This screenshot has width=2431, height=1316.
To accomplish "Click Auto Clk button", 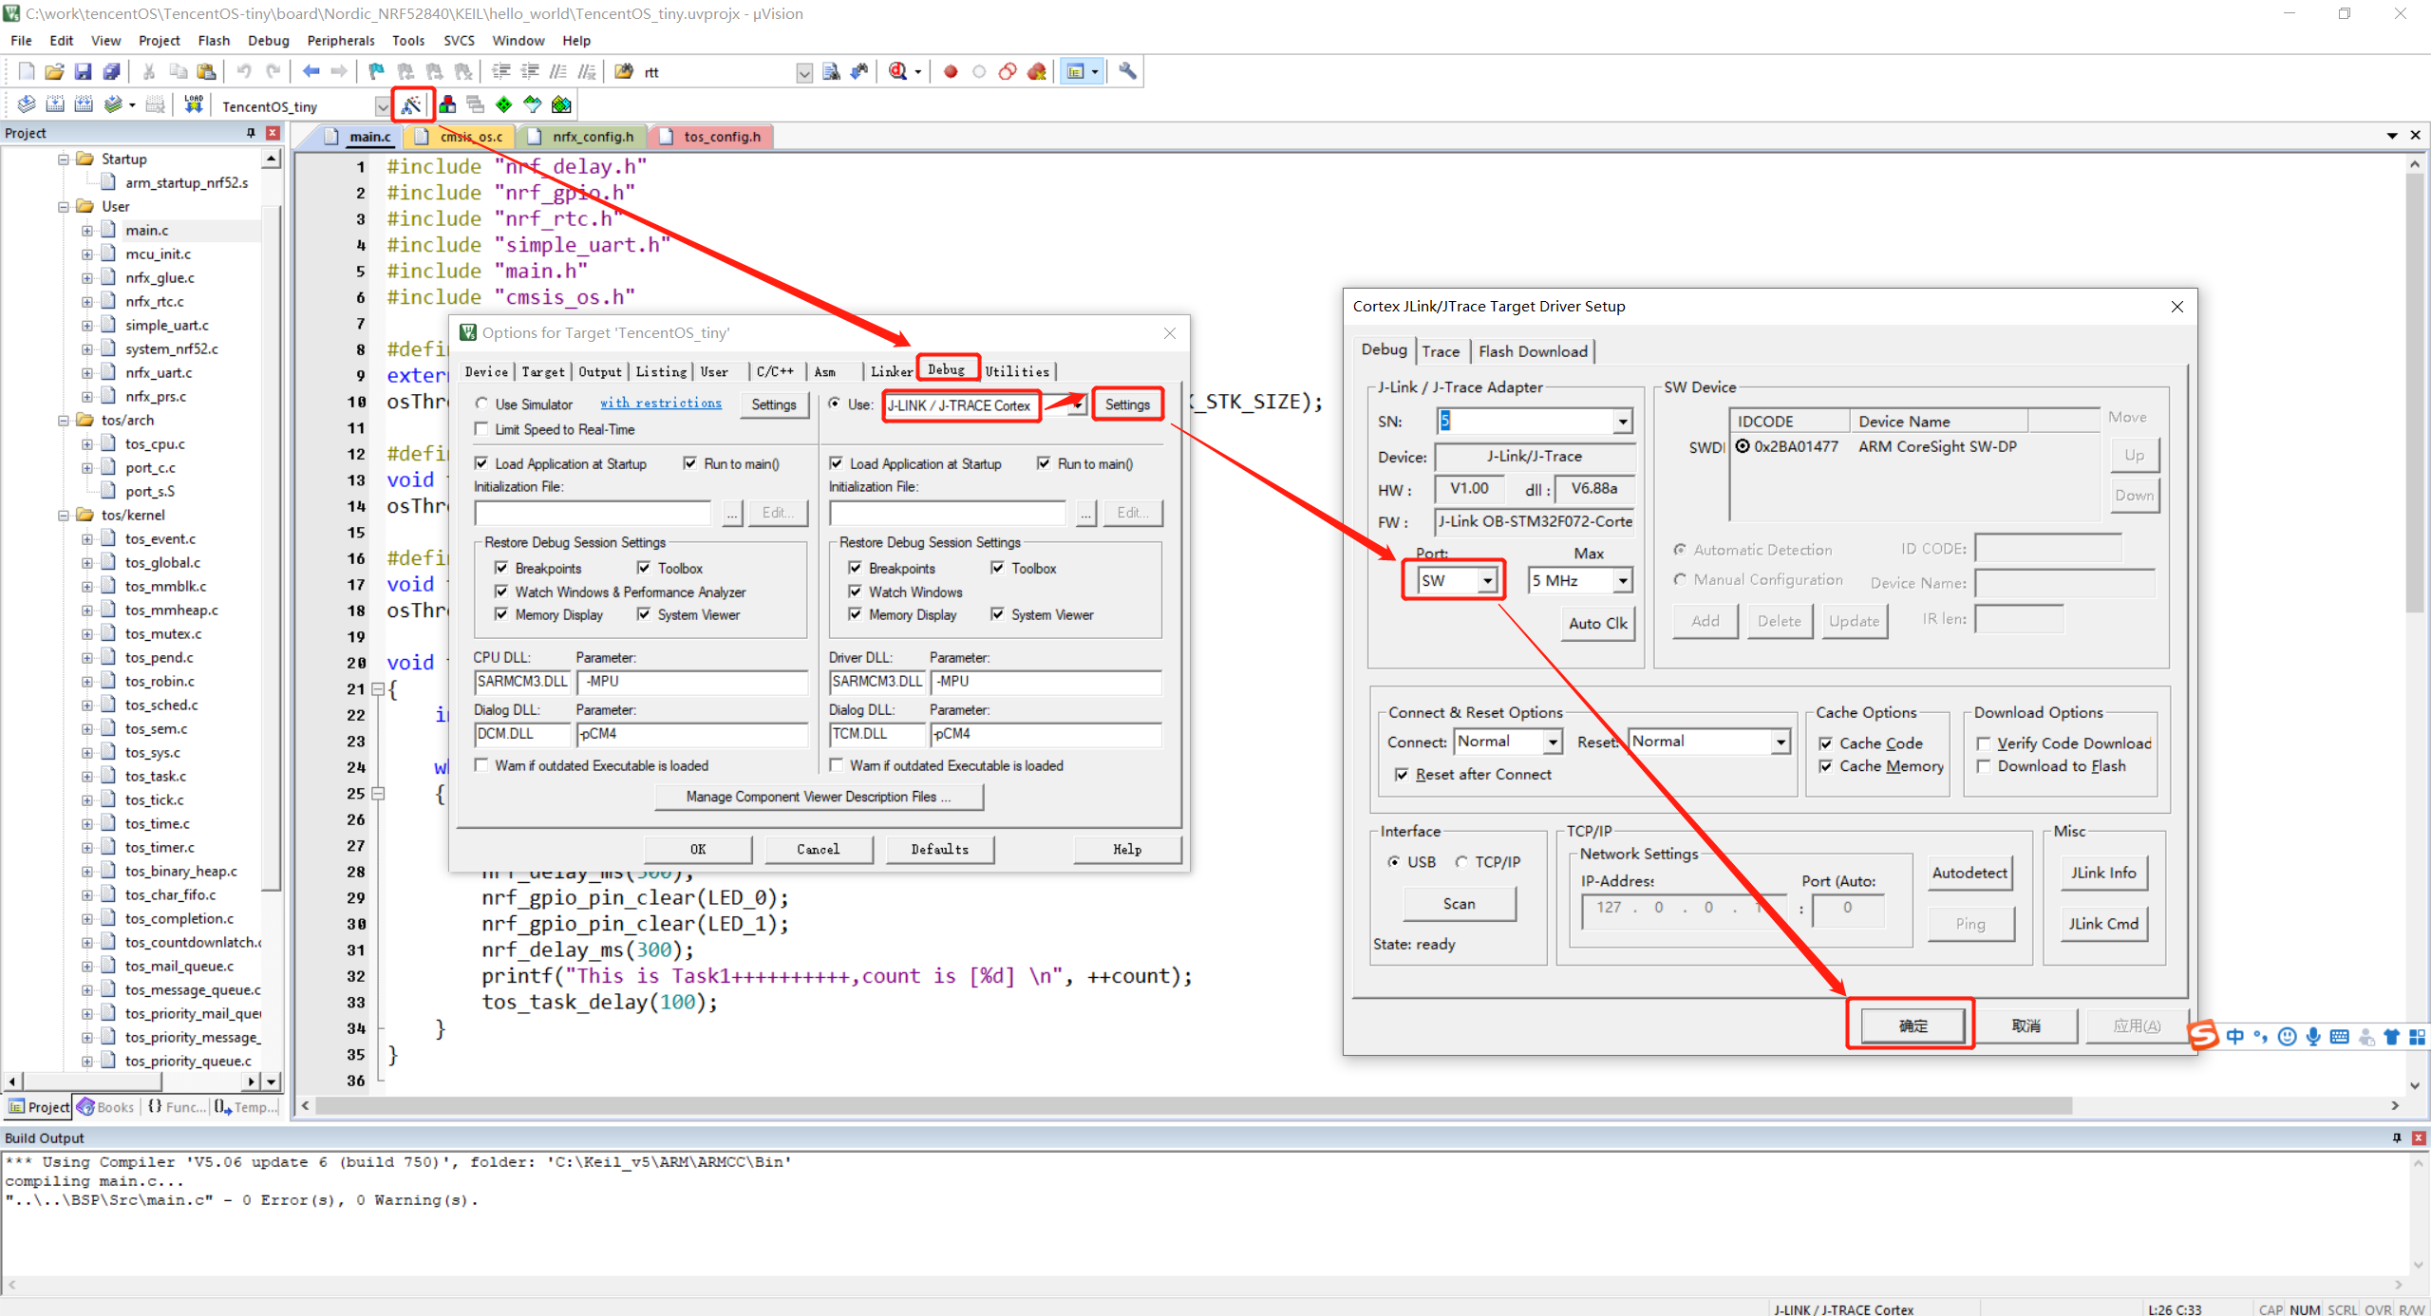I will point(1597,623).
